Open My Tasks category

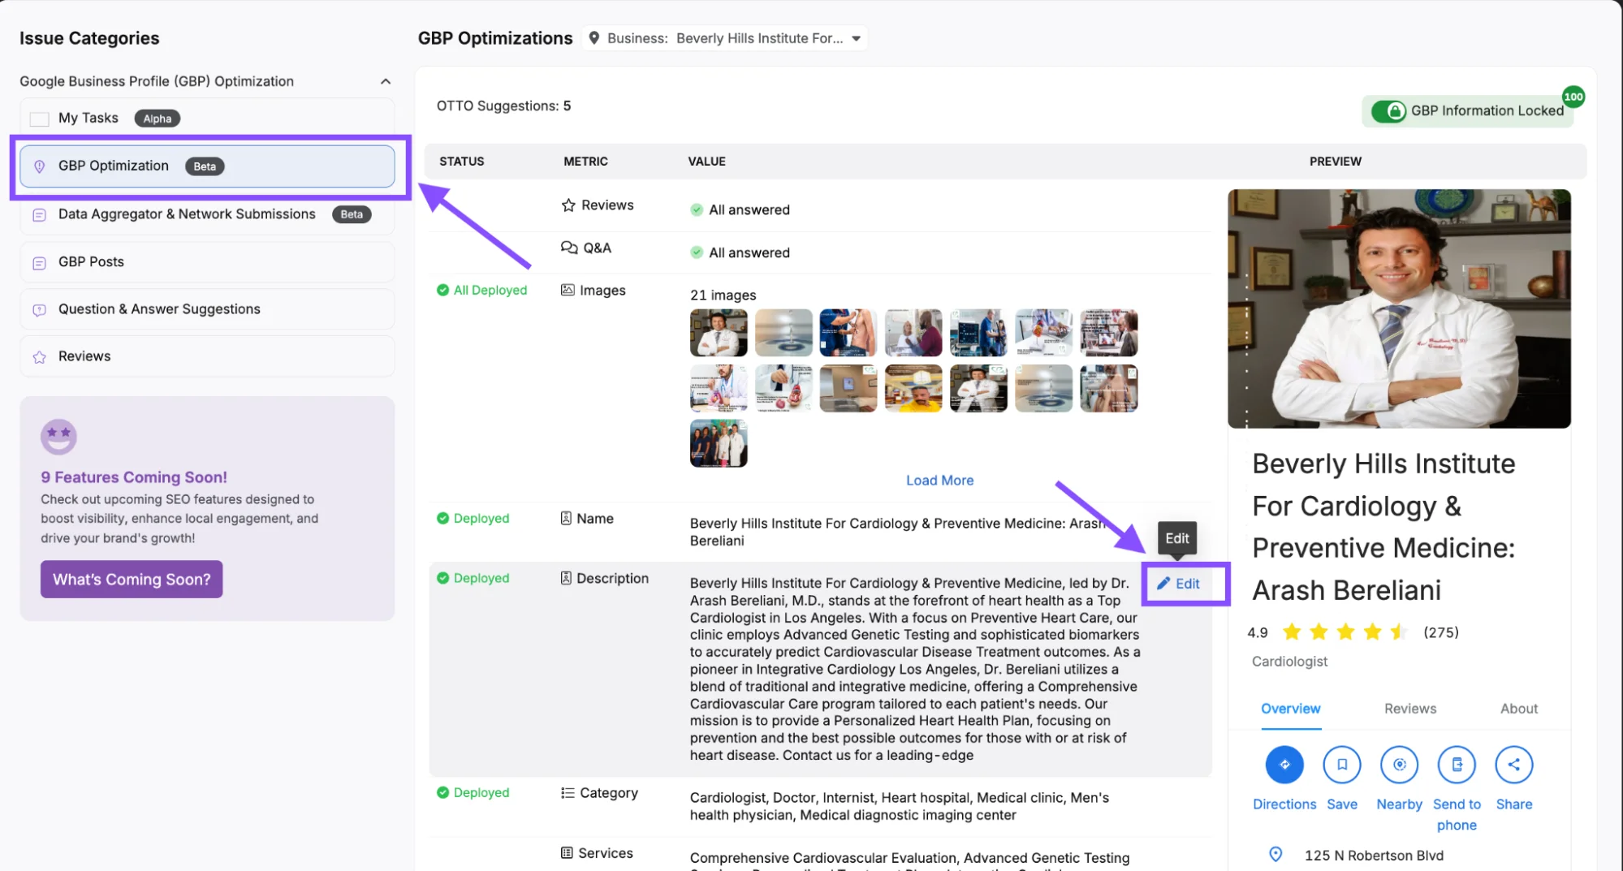click(x=207, y=119)
